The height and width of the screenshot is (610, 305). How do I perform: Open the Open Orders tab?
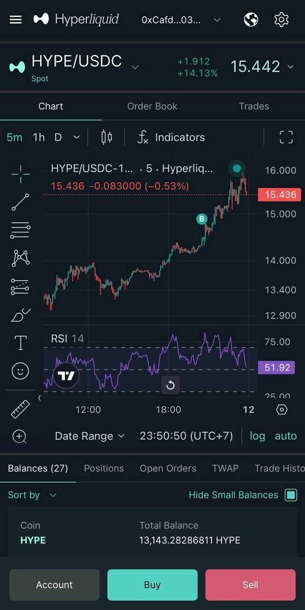pos(168,468)
